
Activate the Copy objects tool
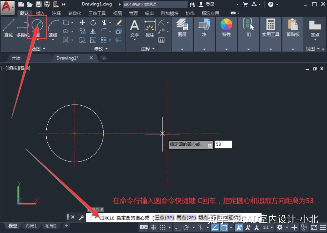pos(82,31)
